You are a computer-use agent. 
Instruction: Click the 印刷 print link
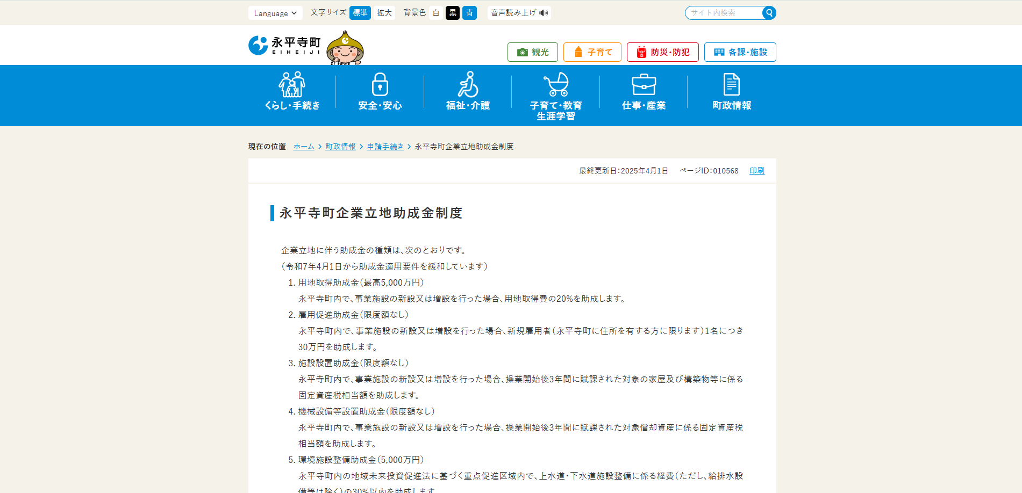tap(757, 171)
